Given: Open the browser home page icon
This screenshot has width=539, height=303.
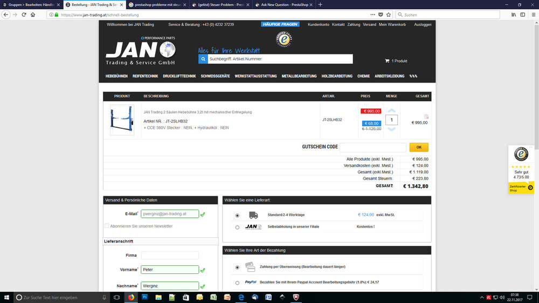Looking at the screenshot, I should coord(33,15).
